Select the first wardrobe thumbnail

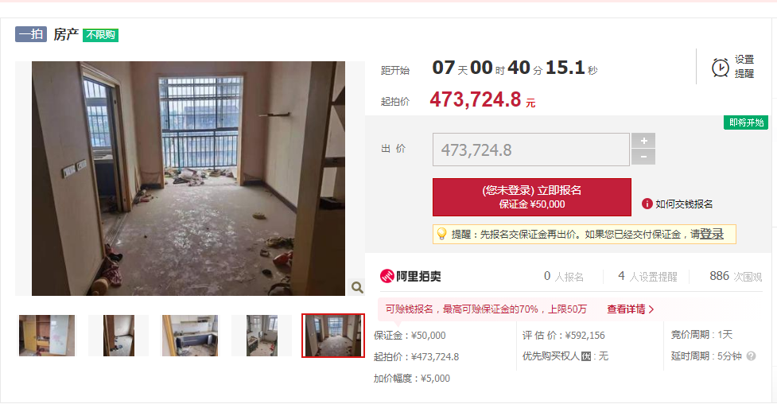(47, 335)
